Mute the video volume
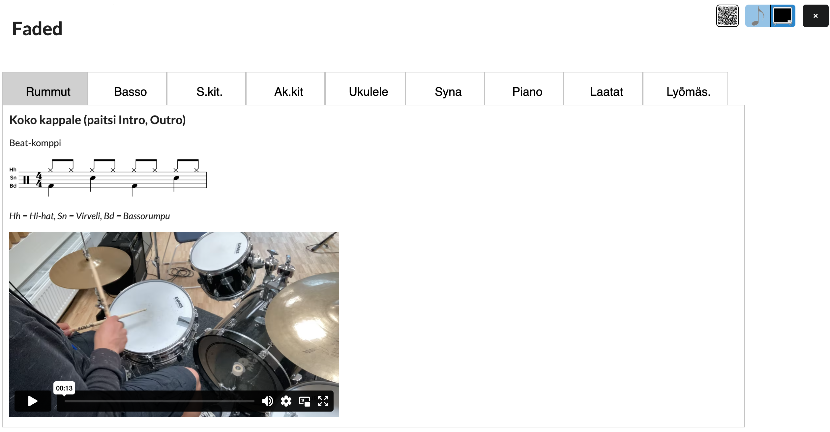Screen dimensions: 830x432 267,401
